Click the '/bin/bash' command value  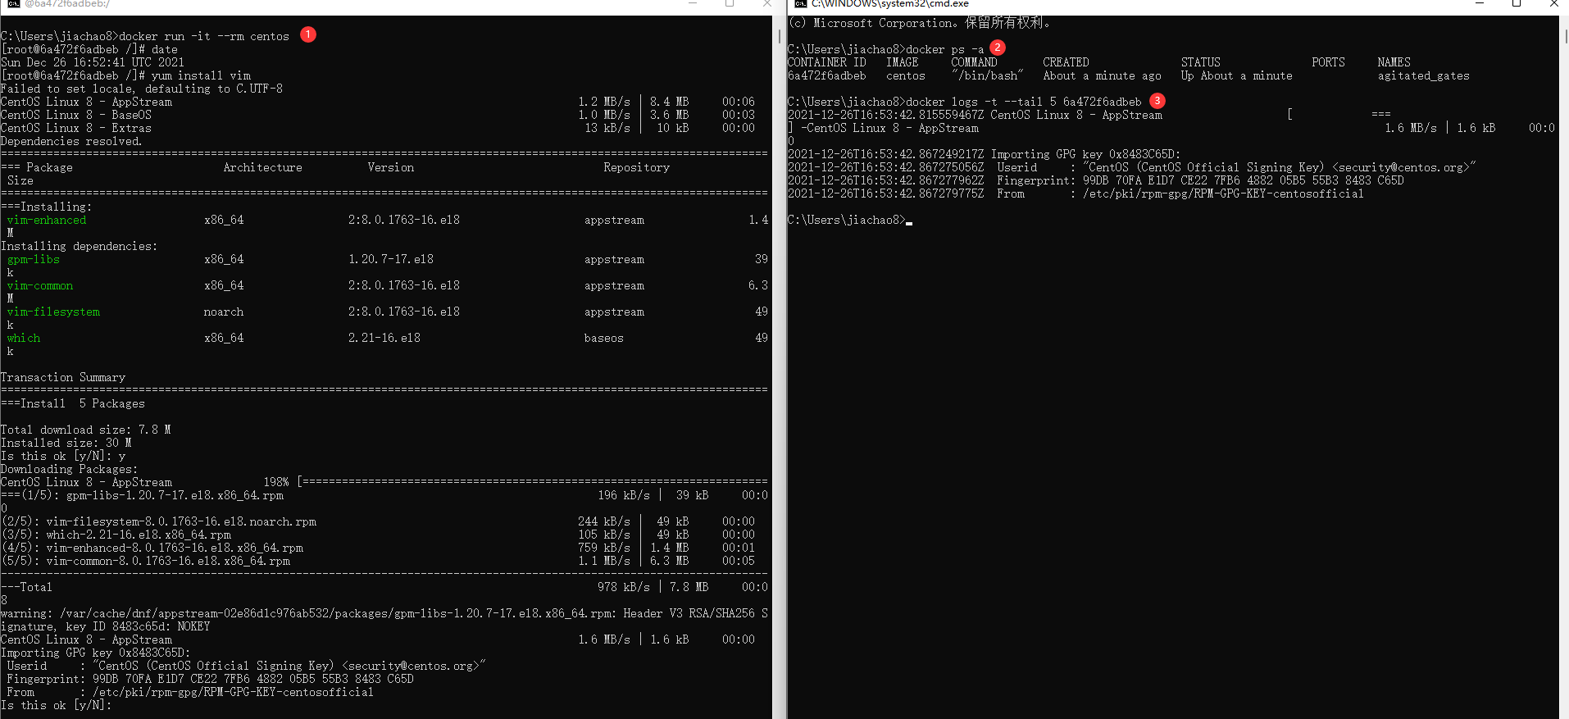pyautogui.click(x=988, y=75)
